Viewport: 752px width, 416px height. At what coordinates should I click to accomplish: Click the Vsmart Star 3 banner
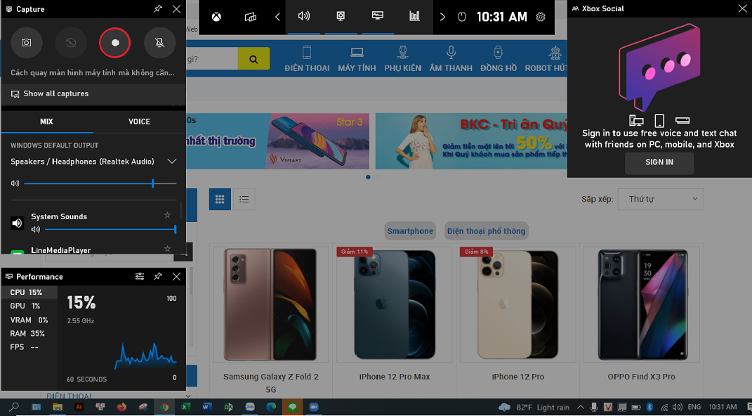[277, 141]
